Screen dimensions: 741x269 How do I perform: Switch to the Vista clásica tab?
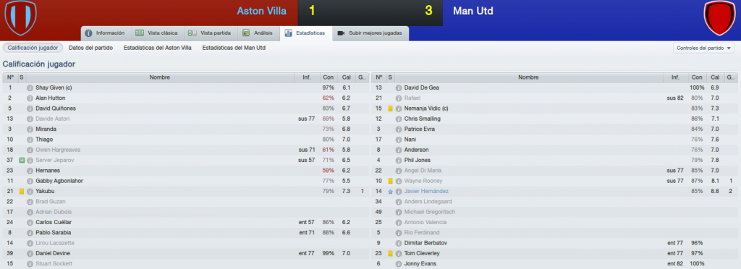coord(157,33)
